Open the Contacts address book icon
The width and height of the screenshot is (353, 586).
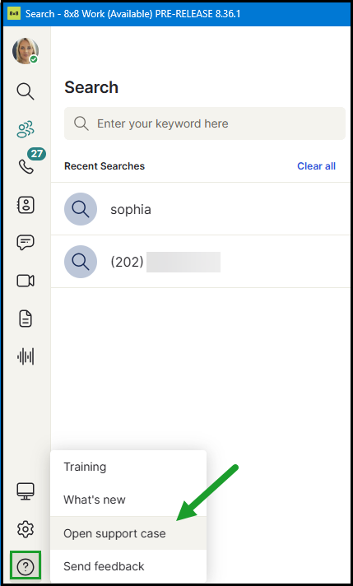coord(26,205)
